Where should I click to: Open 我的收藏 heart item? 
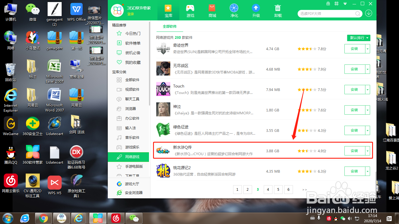(129, 62)
